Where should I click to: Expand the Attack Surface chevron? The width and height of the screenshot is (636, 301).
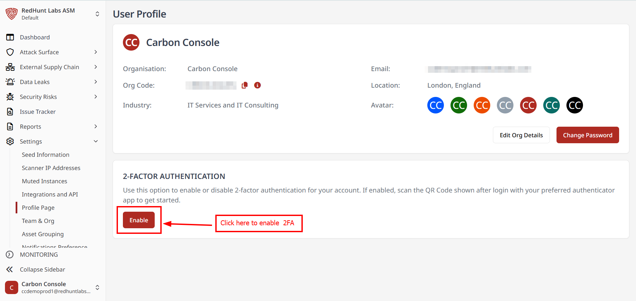point(96,52)
